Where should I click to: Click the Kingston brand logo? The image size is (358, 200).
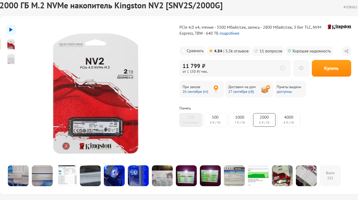339,27
